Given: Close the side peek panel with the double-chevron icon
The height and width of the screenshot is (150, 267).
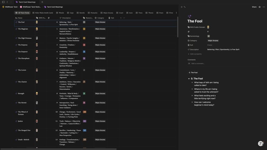Looking at the screenshot, I should coord(181,7).
